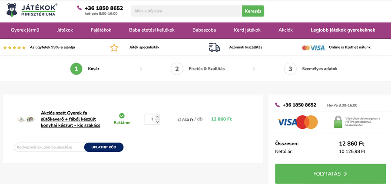
Task: Click the search input field
Action: tap(187, 11)
